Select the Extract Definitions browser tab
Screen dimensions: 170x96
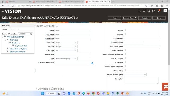(x=98, y=2)
